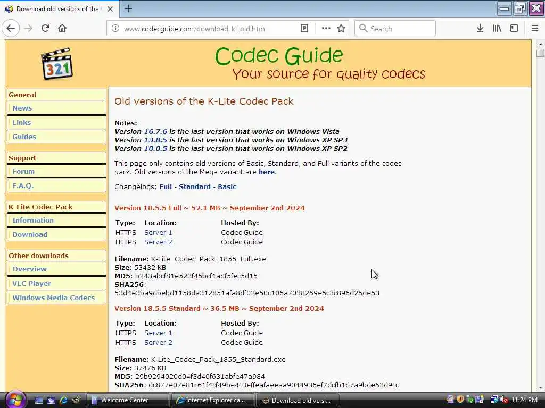
Task: Click the 321 clapperboard logo
Action: [x=57, y=64]
